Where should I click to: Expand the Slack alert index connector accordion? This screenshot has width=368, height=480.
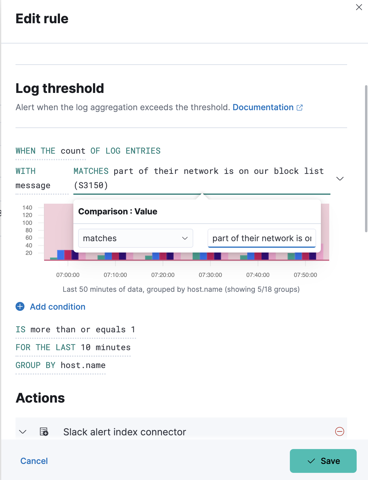coord(23,431)
